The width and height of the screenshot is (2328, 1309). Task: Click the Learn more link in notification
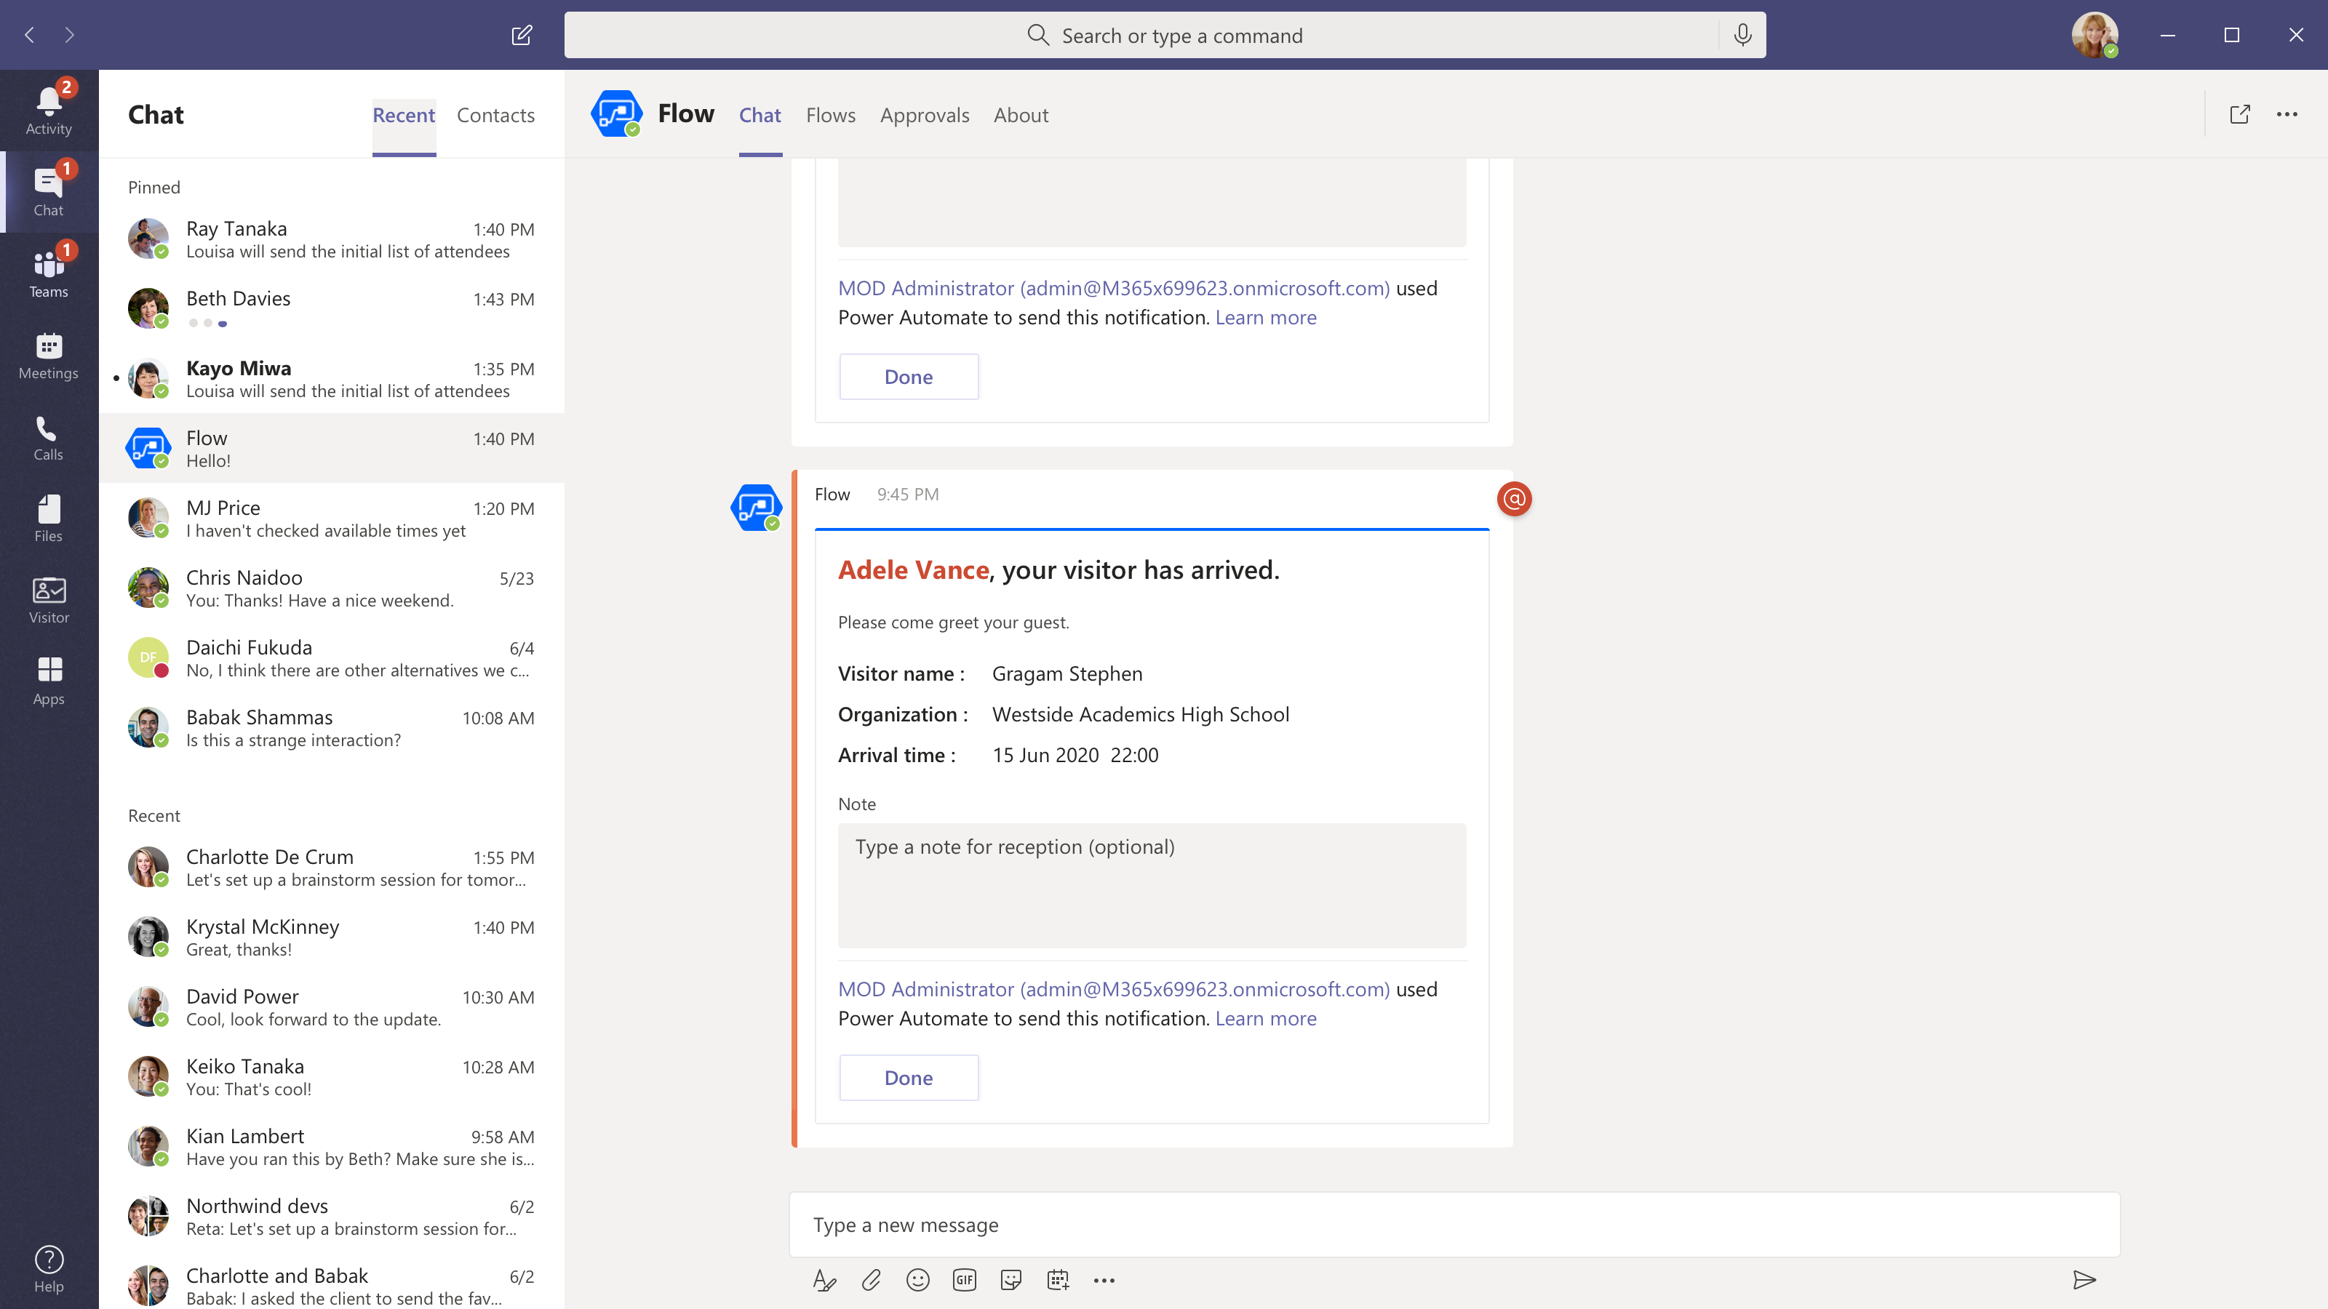tap(1264, 1017)
